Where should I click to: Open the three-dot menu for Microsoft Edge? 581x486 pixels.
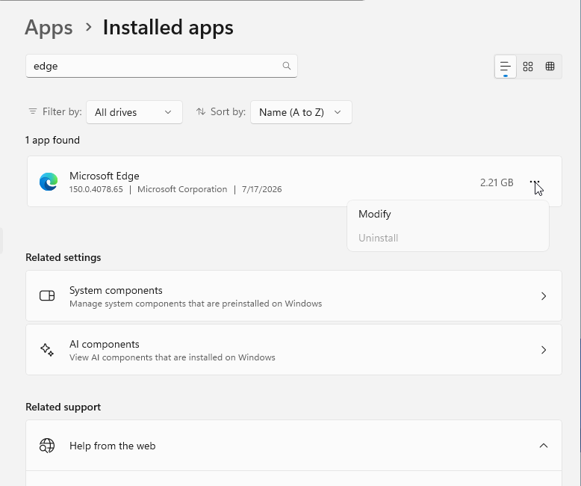click(x=535, y=182)
